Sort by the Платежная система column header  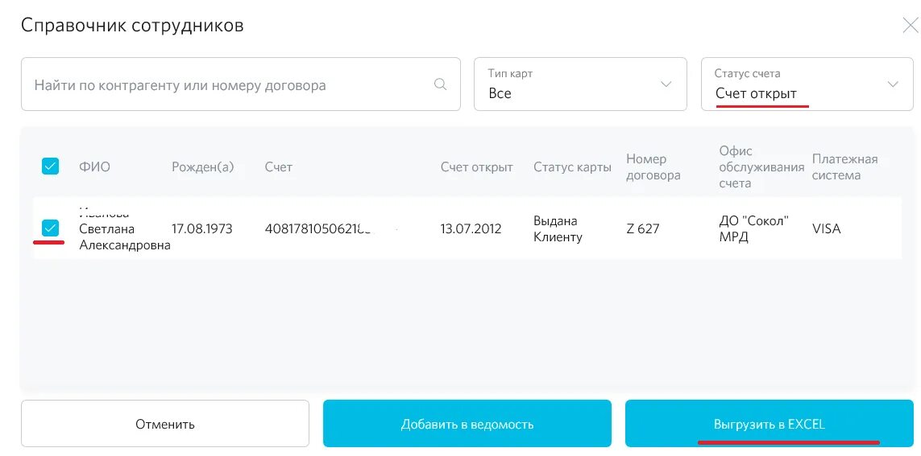pos(844,167)
